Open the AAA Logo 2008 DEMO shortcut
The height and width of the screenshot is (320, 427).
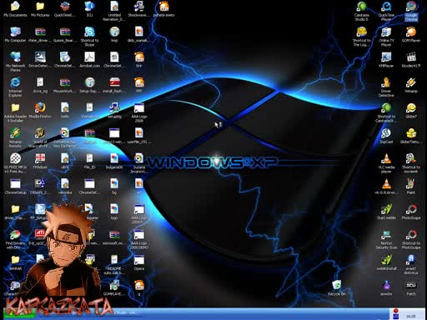(x=139, y=239)
